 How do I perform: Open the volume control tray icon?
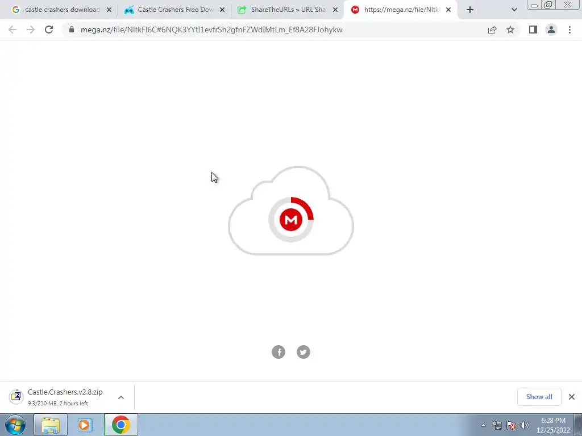(525, 425)
